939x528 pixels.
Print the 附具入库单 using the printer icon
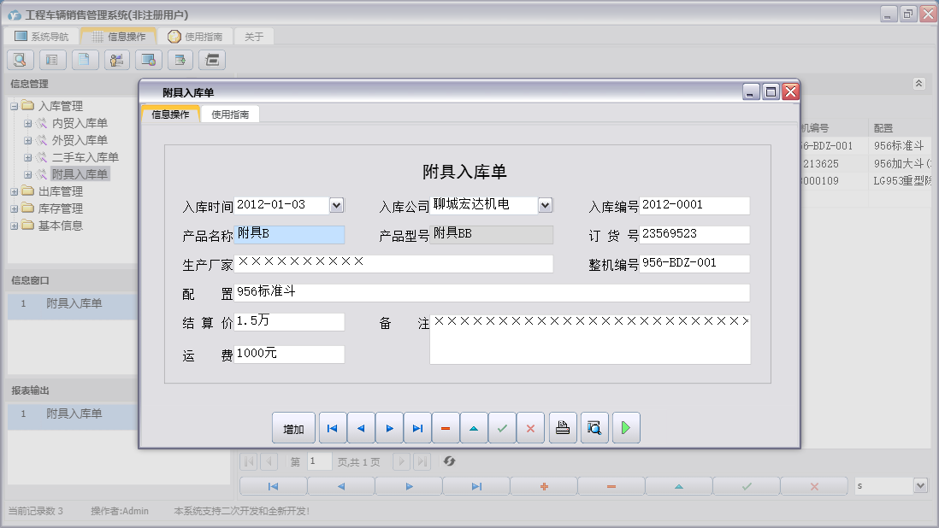[x=563, y=427]
